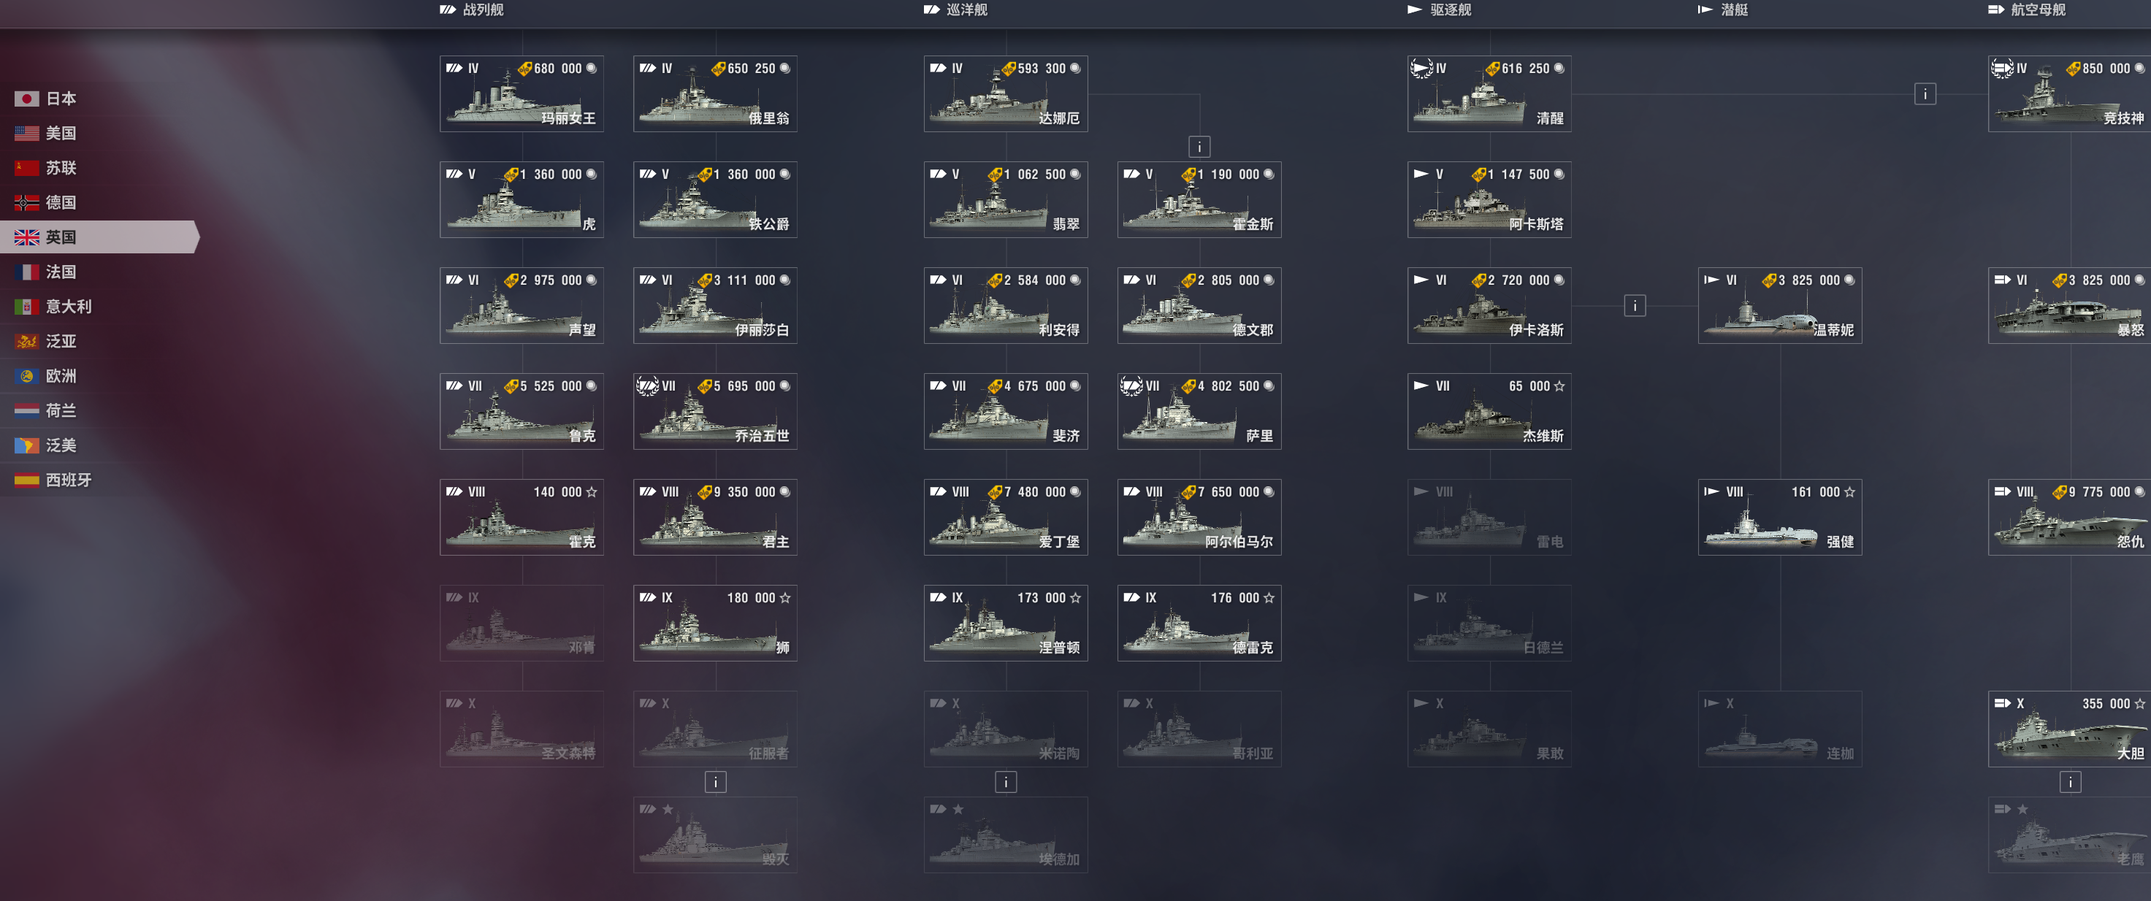Select the locked 毁灭 star-tier battleship

coord(716,835)
